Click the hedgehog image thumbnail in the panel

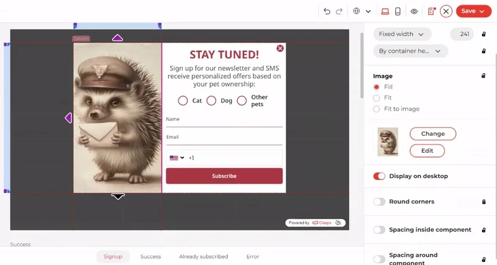pyautogui.click(x=388, y=142)
